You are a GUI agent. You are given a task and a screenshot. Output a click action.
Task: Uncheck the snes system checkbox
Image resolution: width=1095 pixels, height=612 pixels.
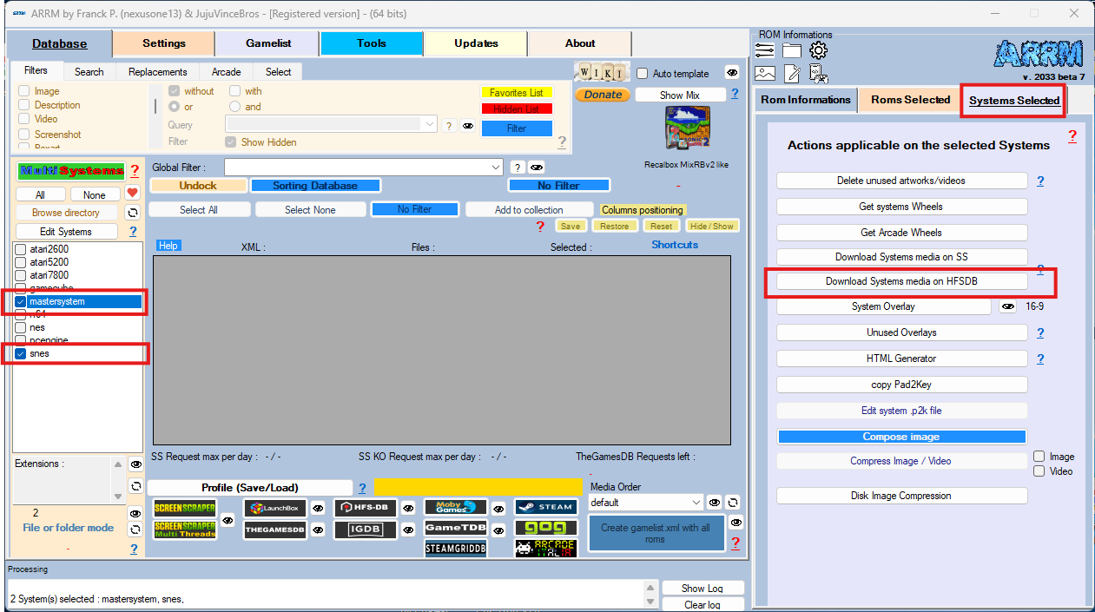[21, 354]
